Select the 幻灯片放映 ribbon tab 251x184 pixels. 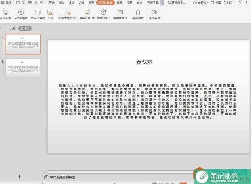105,3
